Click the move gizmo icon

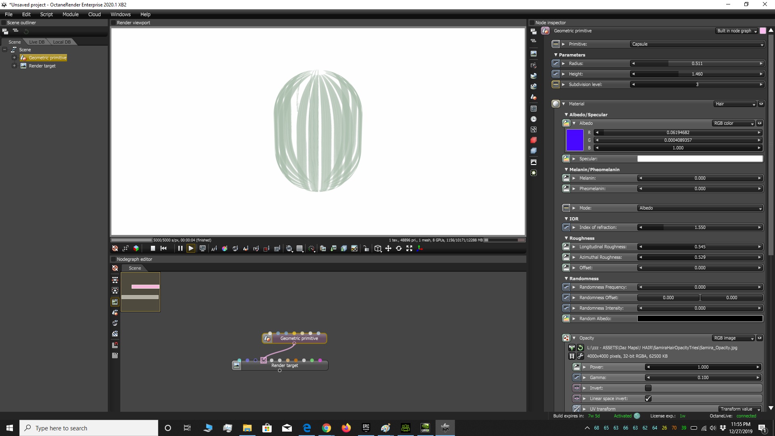(388, 249)
